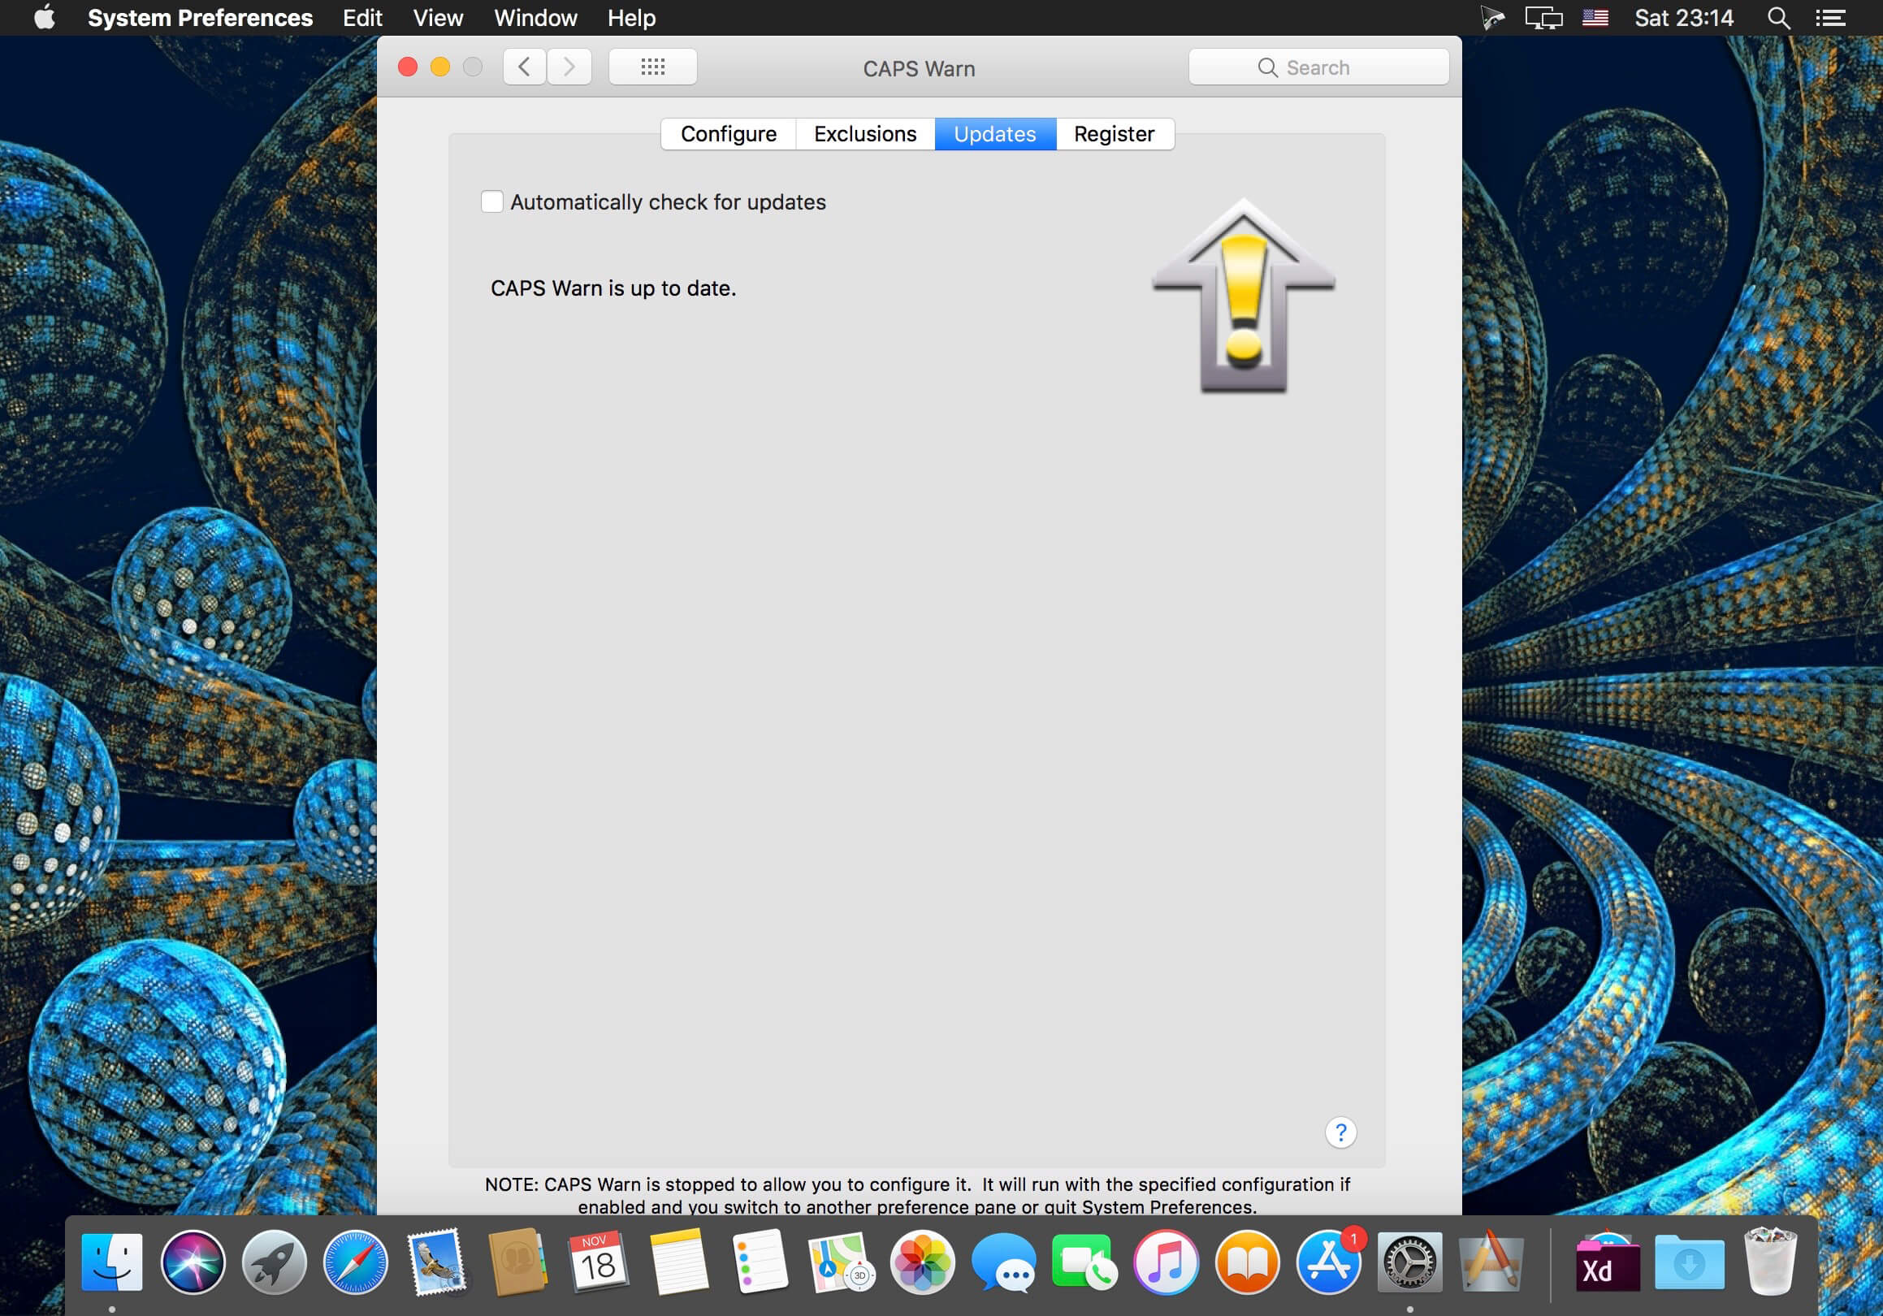This screenshot has height=1316, width=1883.
Task: Click the 'CAPS Warn is up to date.' text
Action: pyautogui.click(x=613, y=288)
